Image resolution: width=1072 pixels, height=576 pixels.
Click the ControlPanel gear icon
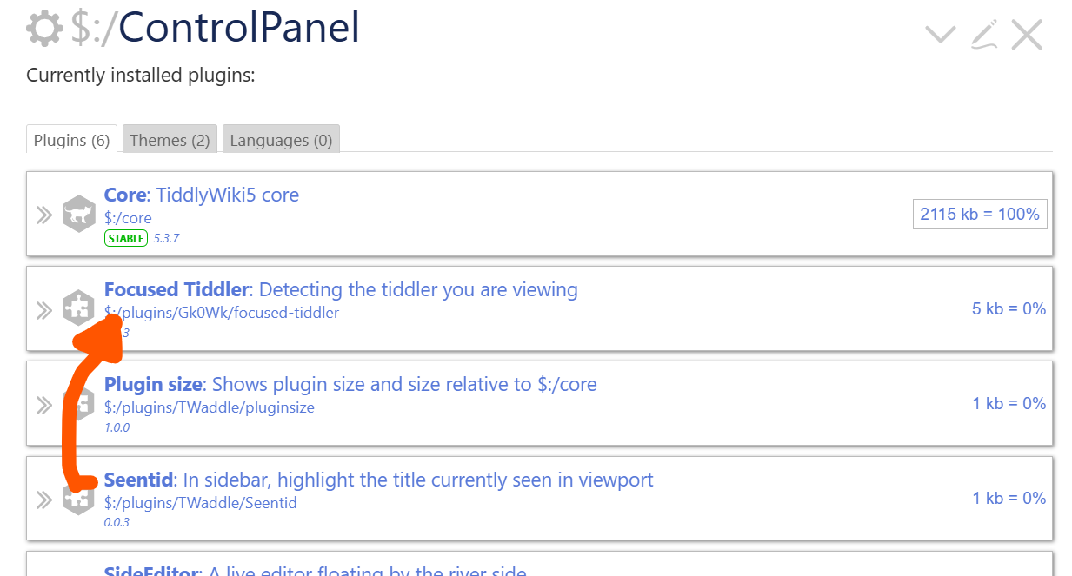coord(44,29)
